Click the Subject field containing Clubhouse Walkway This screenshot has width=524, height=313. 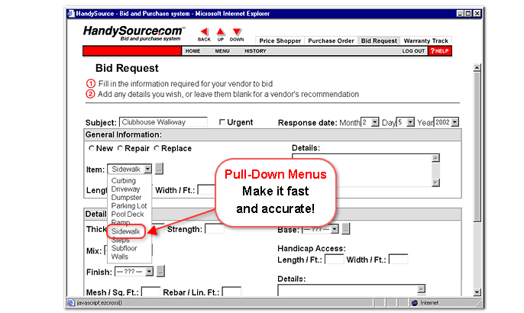[x=163, y=122]
